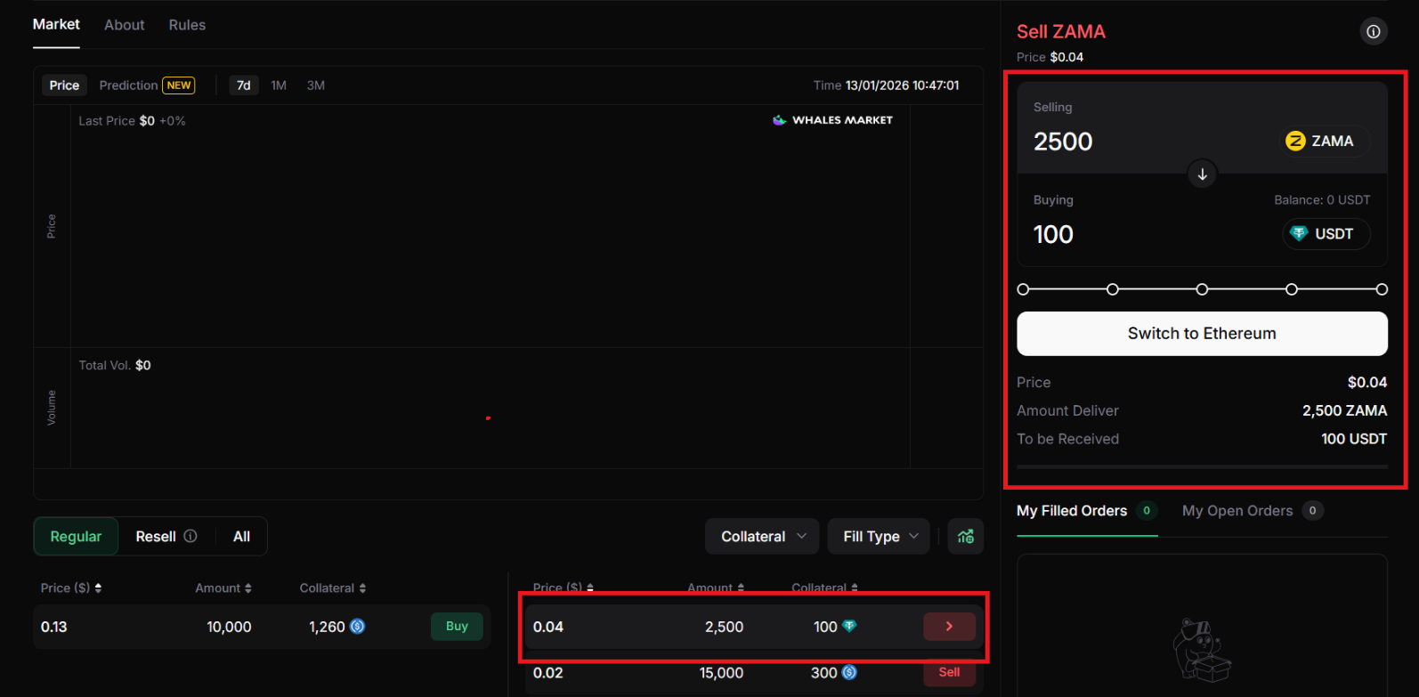Image resolution: width=1419 pixels, height=697 pixels.
Task: Click the 2,500 ZAMA Amount Deliver value
Action: (x=1344, y=410)
